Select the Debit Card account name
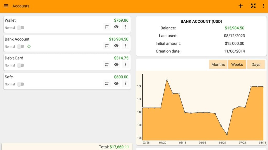Screen dimensions: 268x150 point(14,58)
